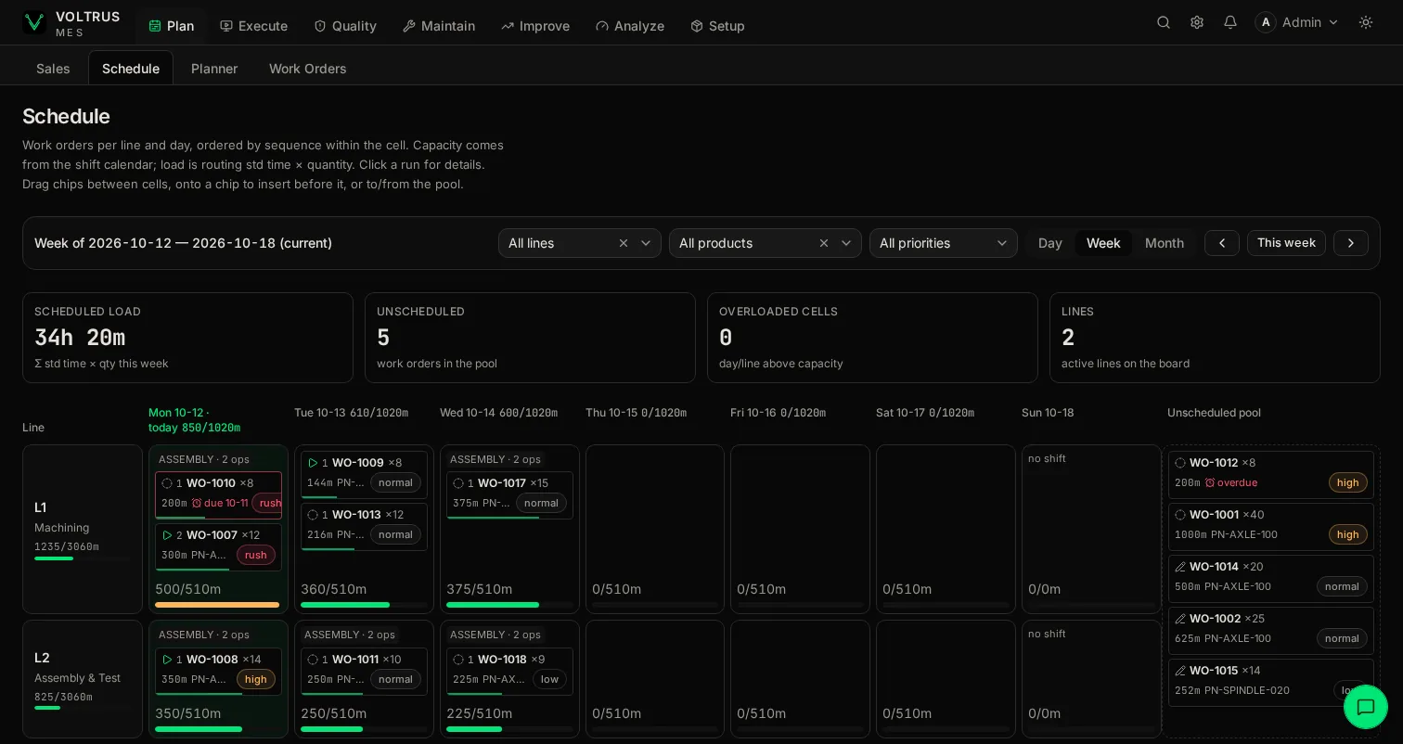Switch view to Month
The image size is (1403, 744).
click(x=1165, y=243)
